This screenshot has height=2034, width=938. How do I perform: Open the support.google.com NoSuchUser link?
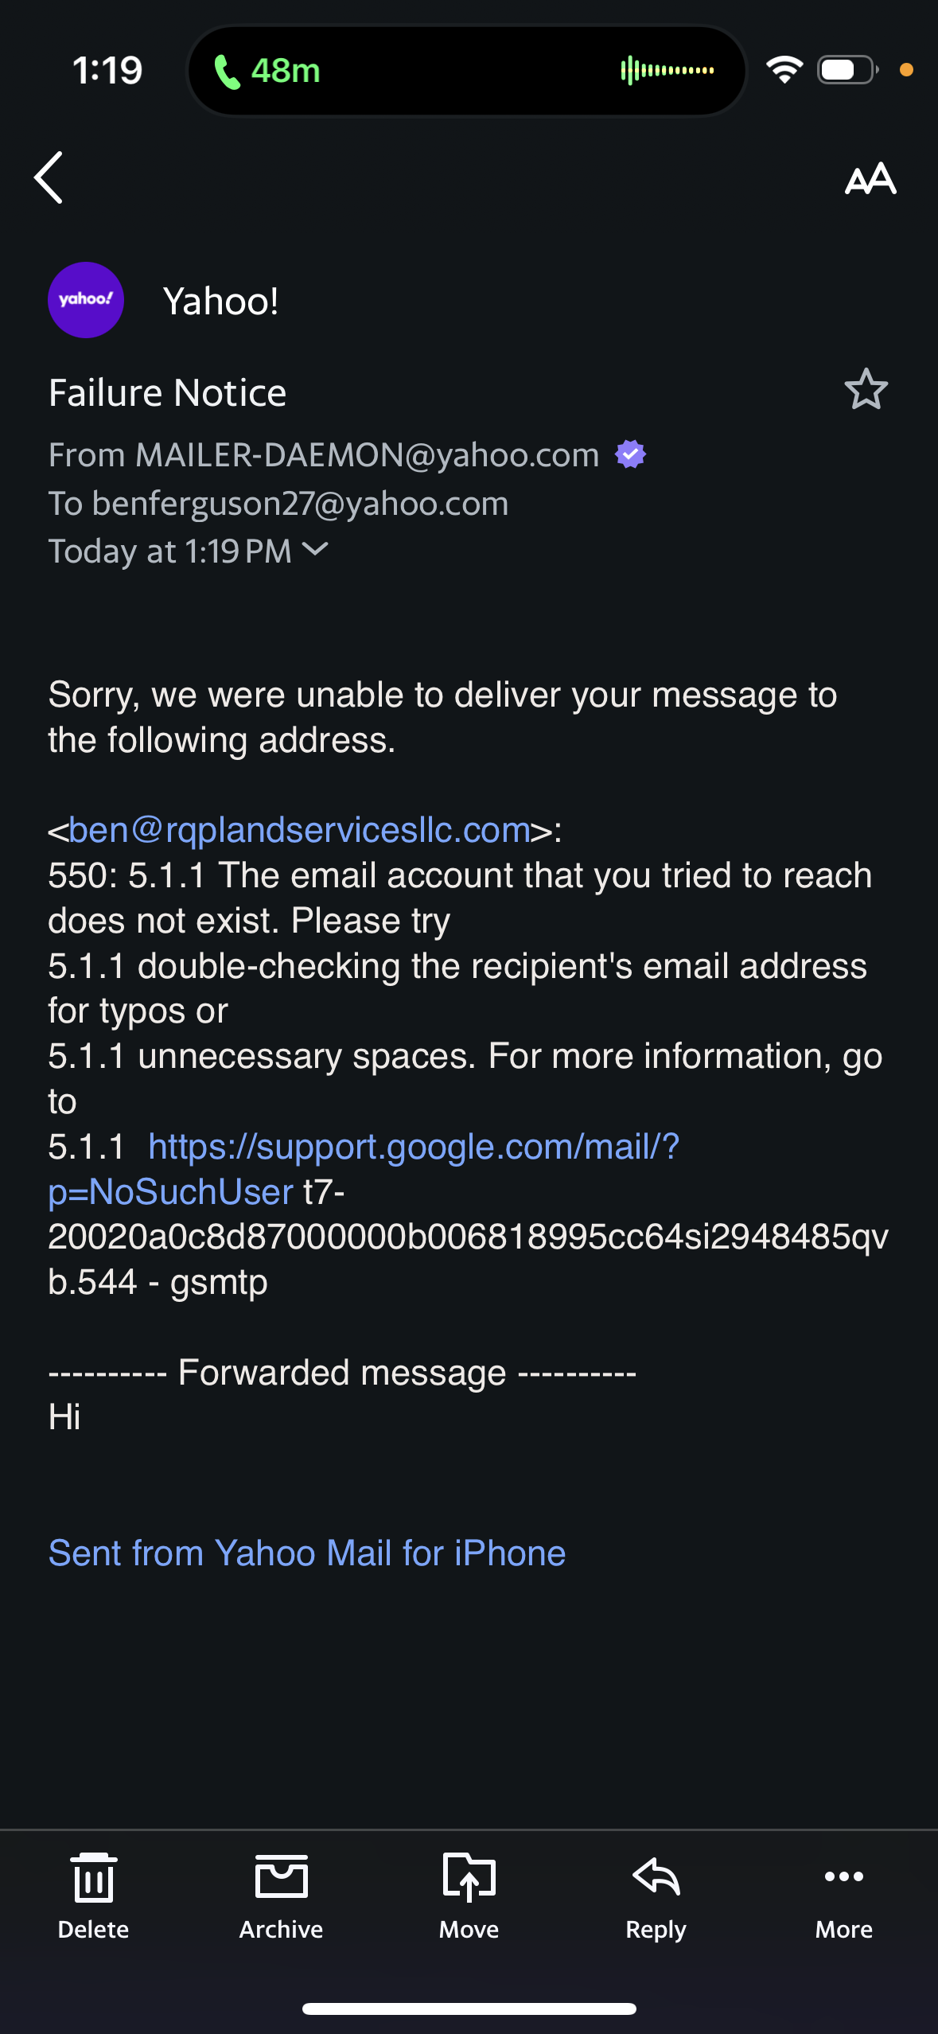pyautogui.click(x=364, y=1169)
